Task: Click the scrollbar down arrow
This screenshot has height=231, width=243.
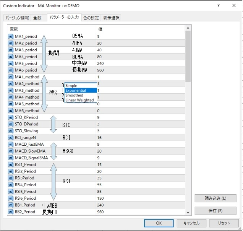Action: click(x=188, y=212)
